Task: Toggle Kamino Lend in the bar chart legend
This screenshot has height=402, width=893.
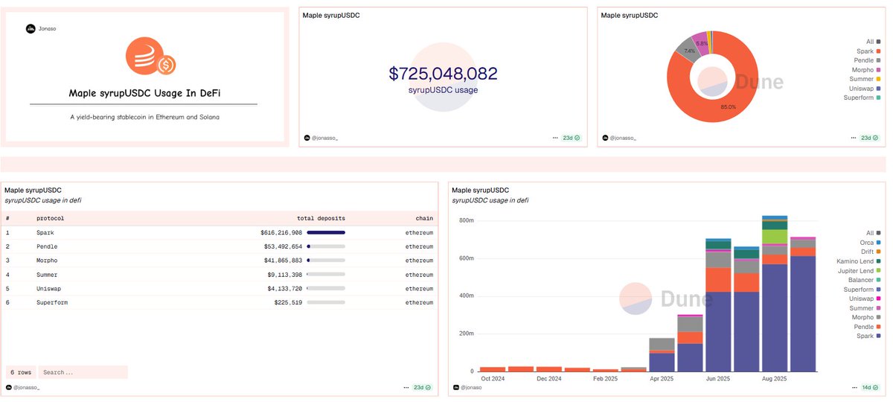Action: tap(860, 261)
